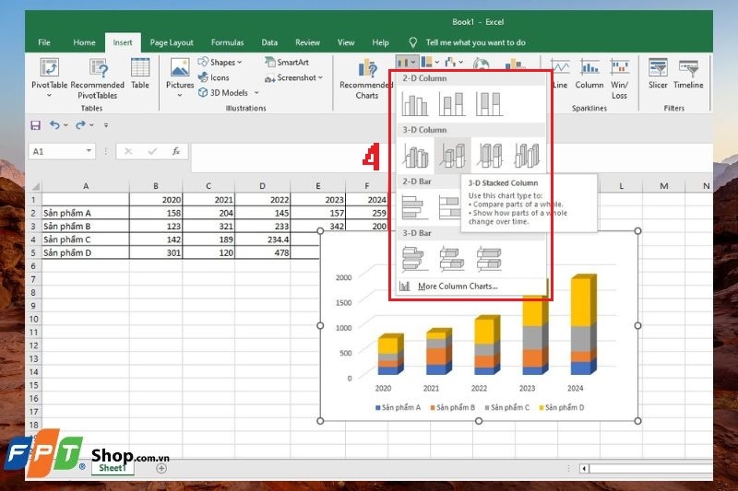738x491 pixels.
Task: Insert a Line sparkline
Action: (x=560, y=74)
